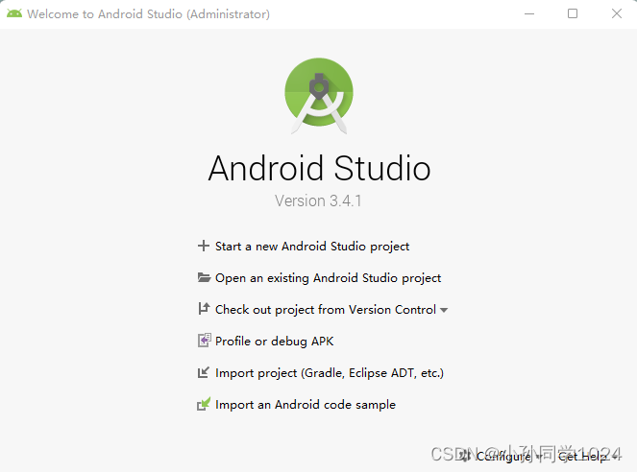Click the Configure gear icon
637x472 pixels.
tap(465, 457)
